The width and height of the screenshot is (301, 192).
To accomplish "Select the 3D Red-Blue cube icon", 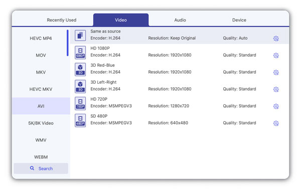I will (x=80, y=70).
